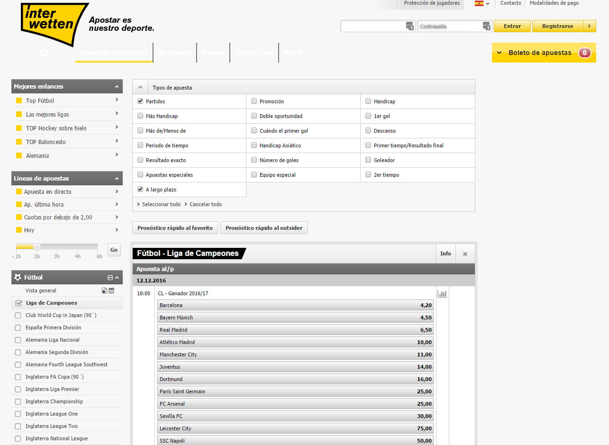Check the Resultado exacto option
Image resolution: width=609 pixels, height=445 pixels.
point(140,160)
